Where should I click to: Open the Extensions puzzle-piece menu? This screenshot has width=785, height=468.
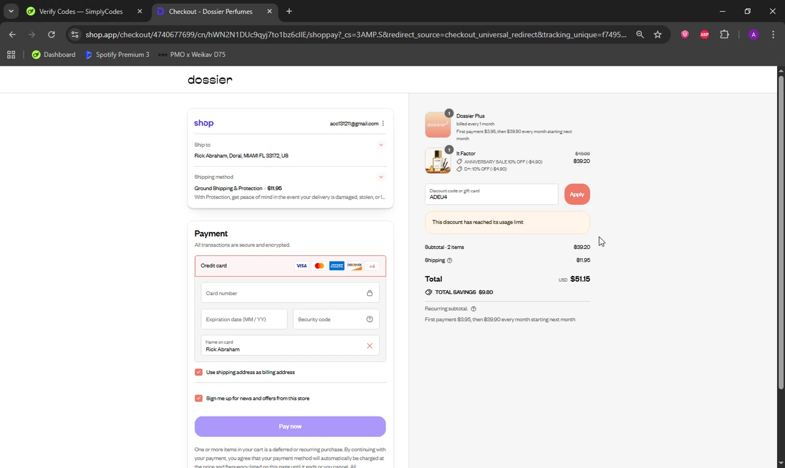pyautogui.click(x=724, y=34)
